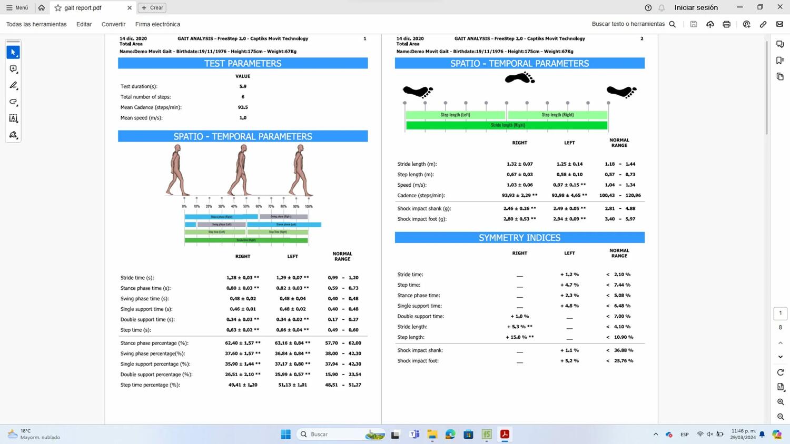This screenshot has height=444, width=790.
Task: Select the highlighter pen tool
Action: pos(13,85)
